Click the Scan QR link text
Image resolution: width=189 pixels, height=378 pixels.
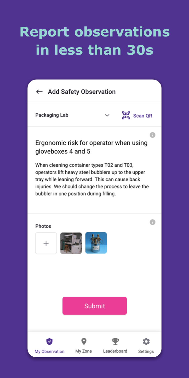pos(142,115)
